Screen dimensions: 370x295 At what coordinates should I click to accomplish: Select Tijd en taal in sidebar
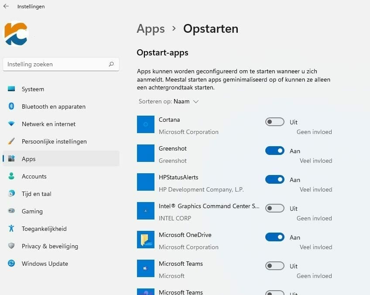tap(36, 194)
